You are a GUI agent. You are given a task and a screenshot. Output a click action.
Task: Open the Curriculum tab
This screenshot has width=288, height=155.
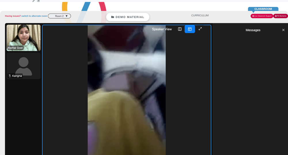(x=200, y=15)
